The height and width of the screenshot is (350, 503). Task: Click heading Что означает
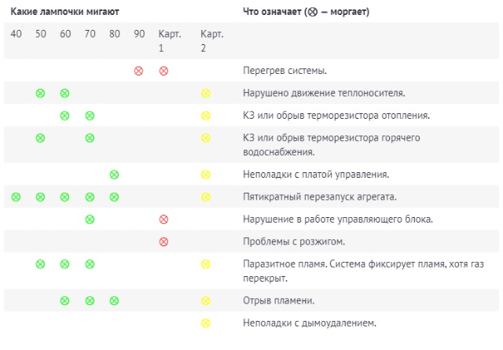[x=306, y=12]
